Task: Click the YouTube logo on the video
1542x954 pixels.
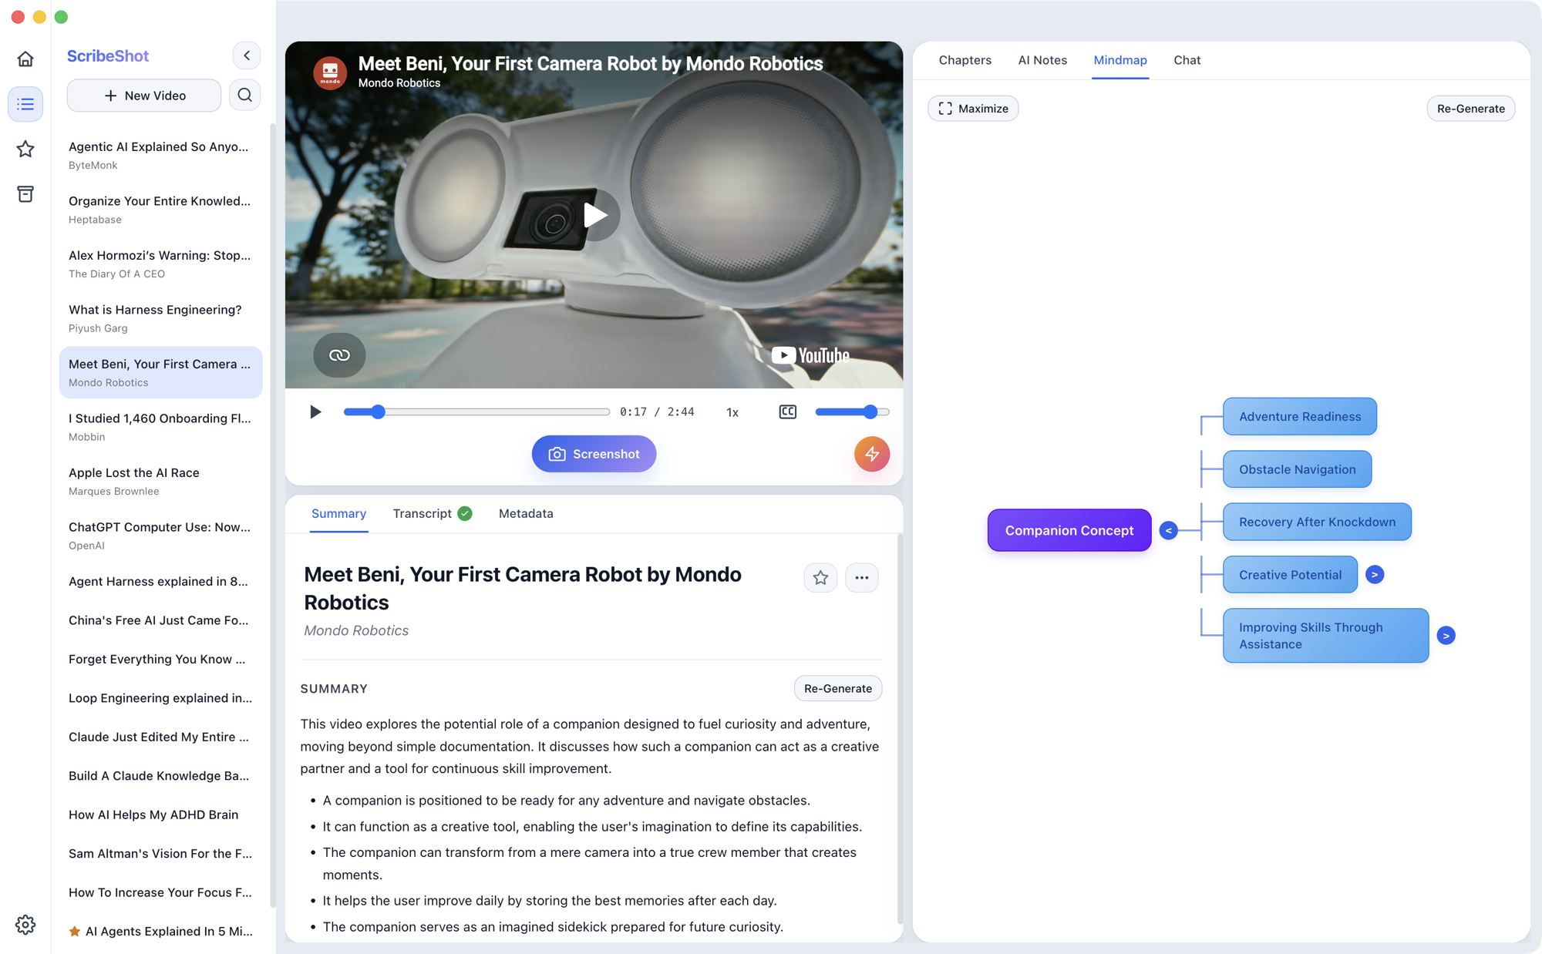Action: [x=810, y=355]
